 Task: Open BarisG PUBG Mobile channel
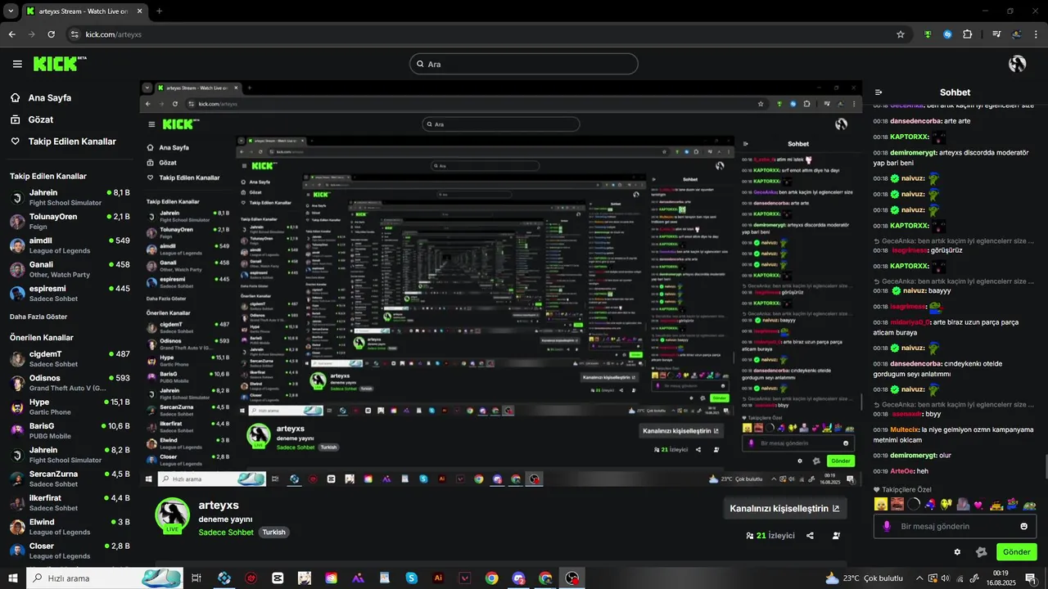coord(70,430)
